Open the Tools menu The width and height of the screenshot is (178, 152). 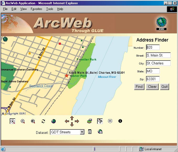coord(50,9)
